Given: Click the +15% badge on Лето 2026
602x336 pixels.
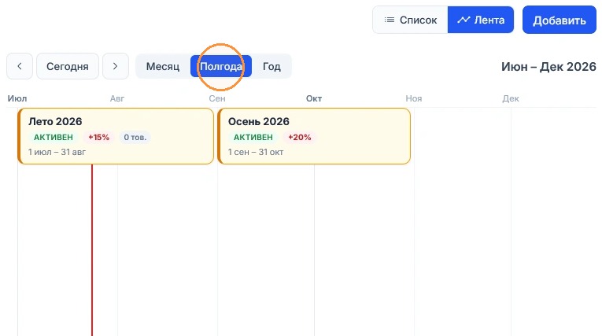Looking at the screenshot, I should click(x=98, y=137).
